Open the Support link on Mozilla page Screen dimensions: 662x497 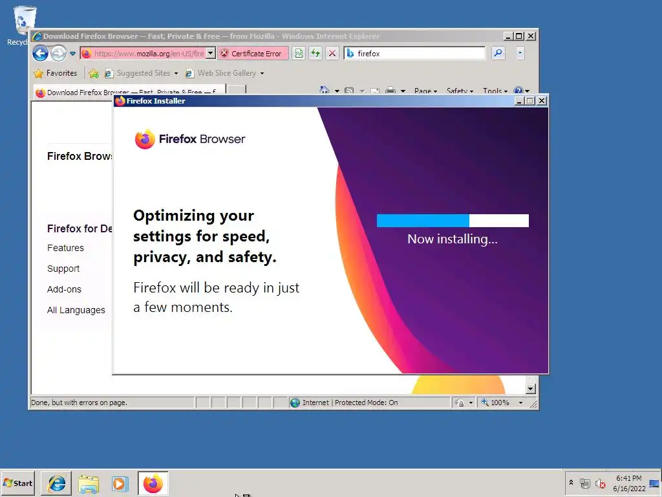(63, 269)
